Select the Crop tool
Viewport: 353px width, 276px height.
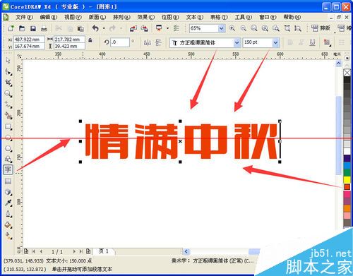tap(8, 83)
